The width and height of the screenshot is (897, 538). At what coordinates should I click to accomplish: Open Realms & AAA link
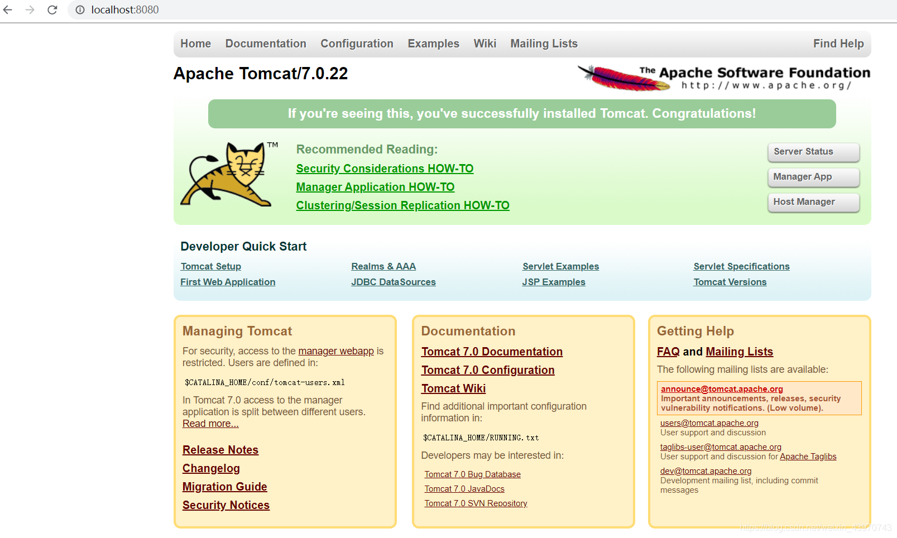point(383,267)
